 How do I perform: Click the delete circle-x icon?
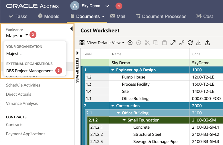(x=138, y=43)
